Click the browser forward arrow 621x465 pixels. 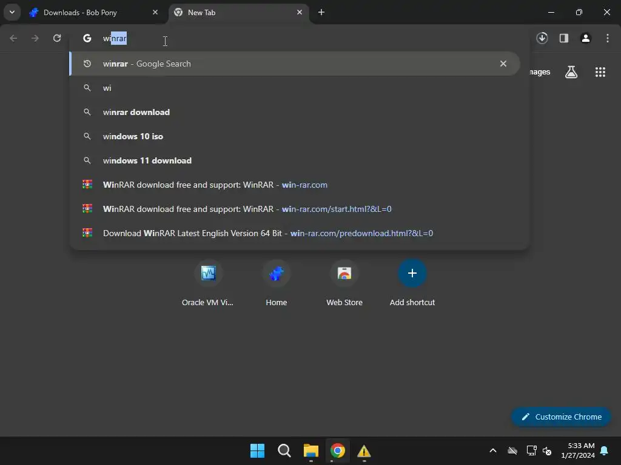(x=35, y=38)
